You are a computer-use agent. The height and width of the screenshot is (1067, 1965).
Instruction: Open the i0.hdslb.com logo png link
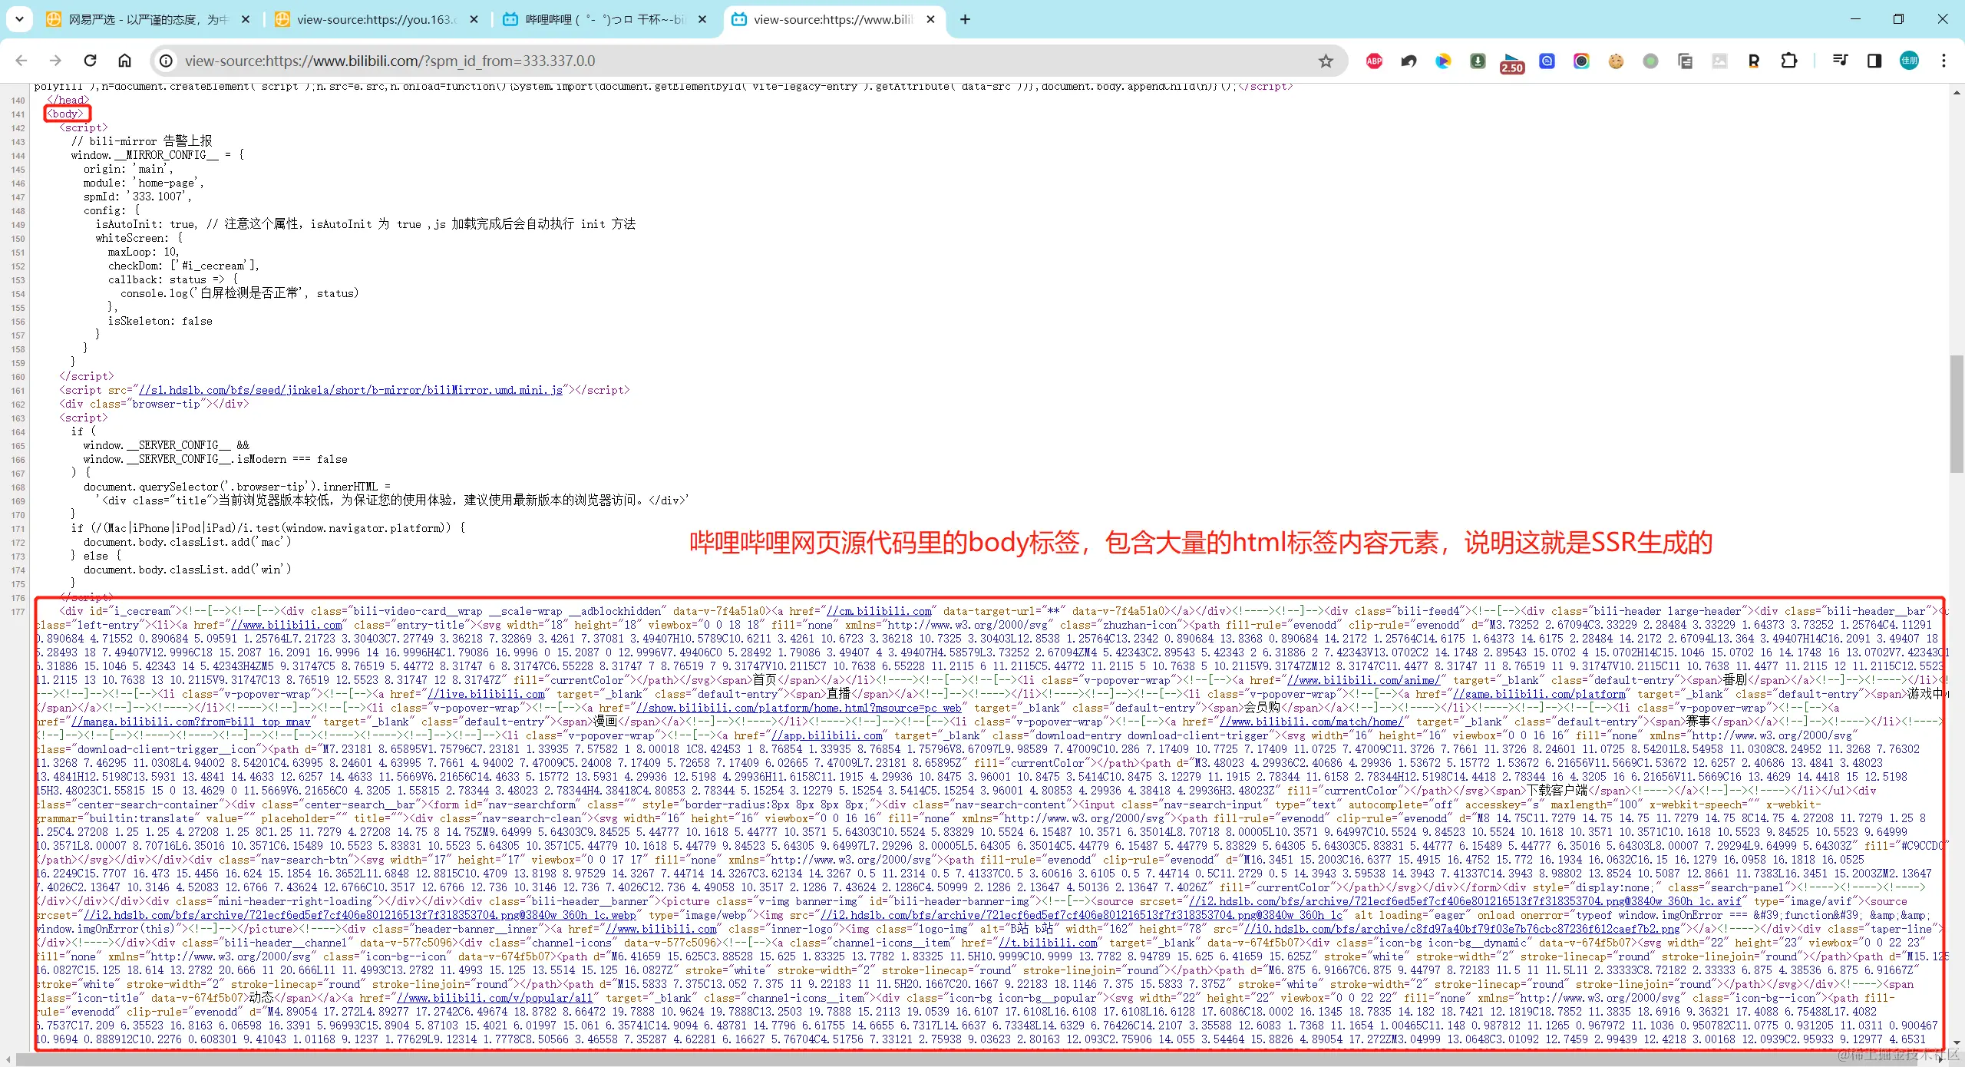click(1462, 929)
